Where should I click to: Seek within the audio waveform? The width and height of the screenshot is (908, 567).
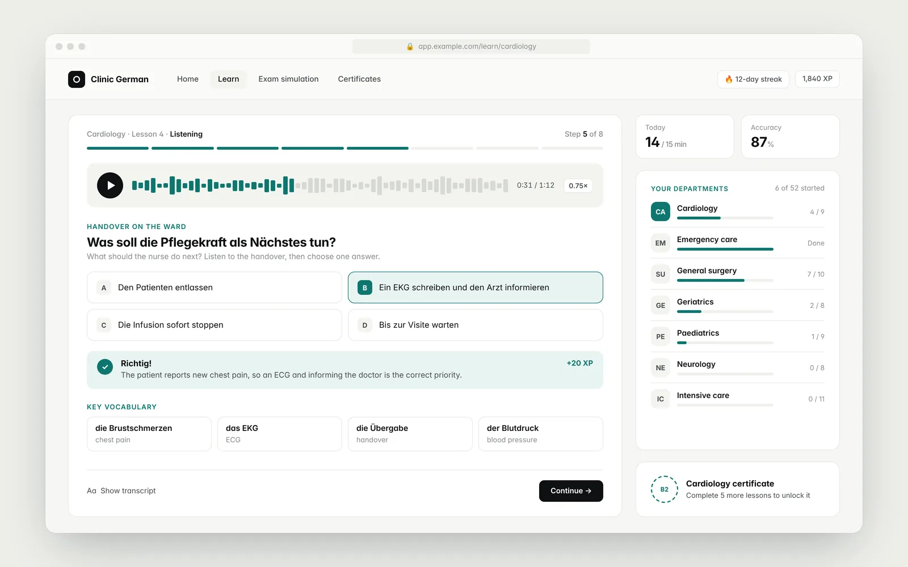pos(320,185)
